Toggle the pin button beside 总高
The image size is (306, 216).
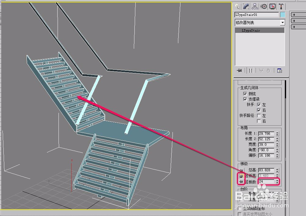[x=241, y=170]
